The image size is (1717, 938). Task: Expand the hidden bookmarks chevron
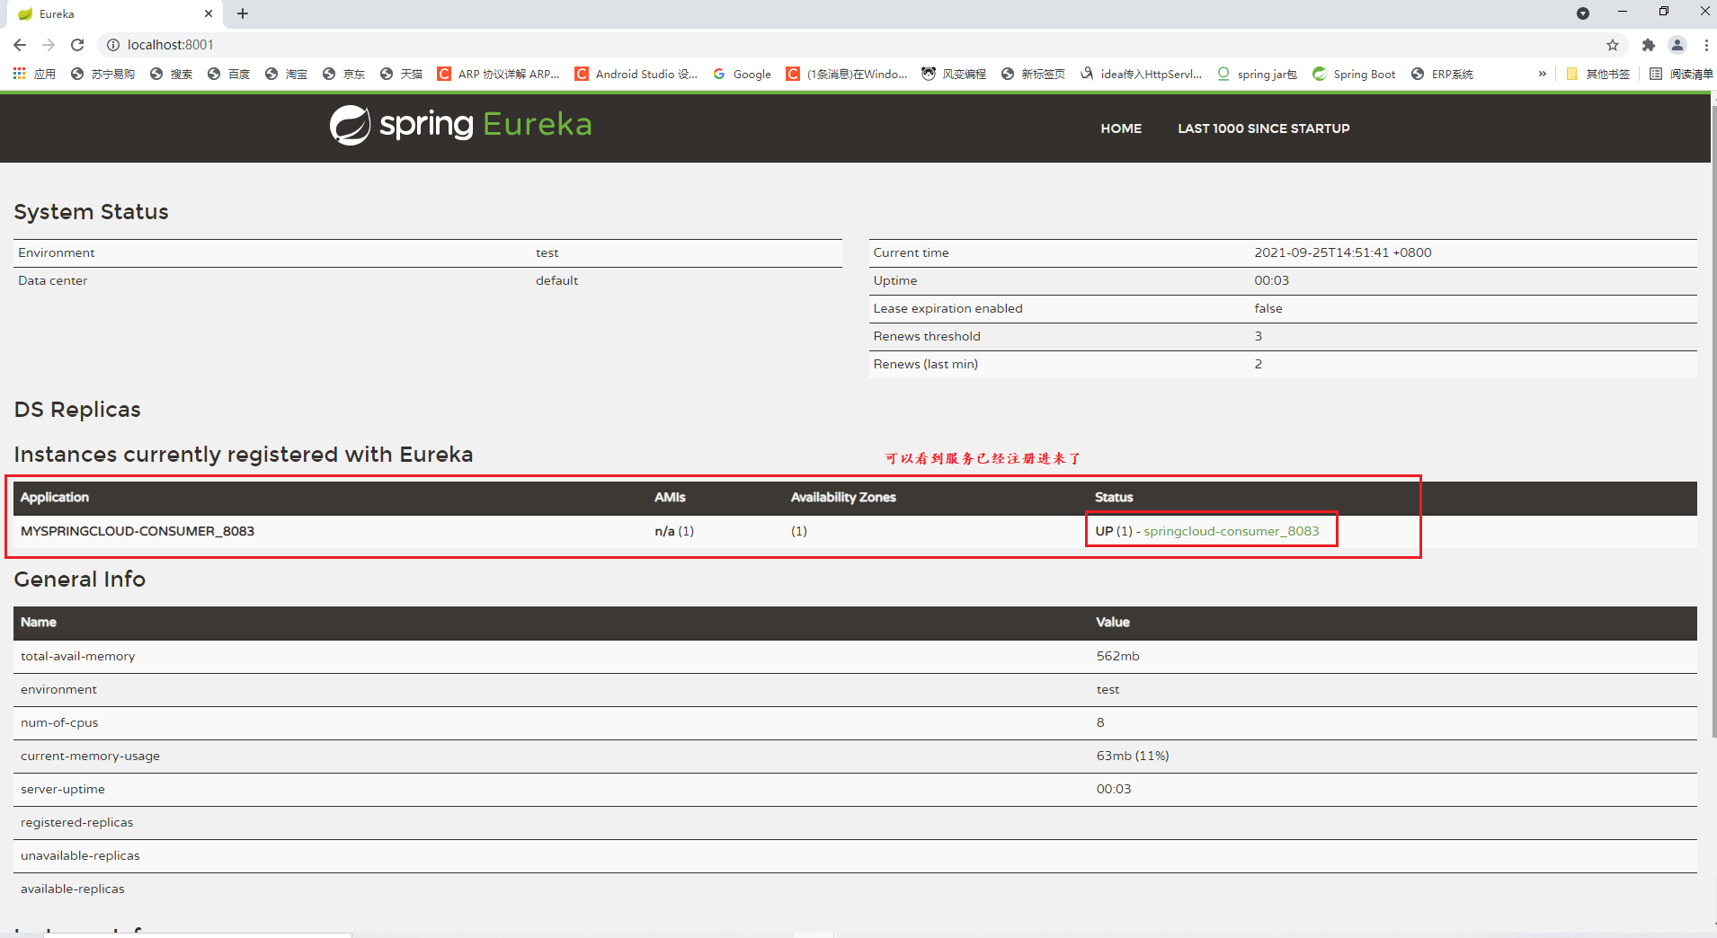(1543, 74)
